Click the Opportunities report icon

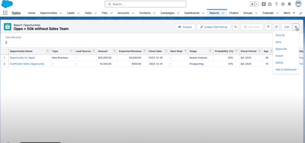(7, 27)
